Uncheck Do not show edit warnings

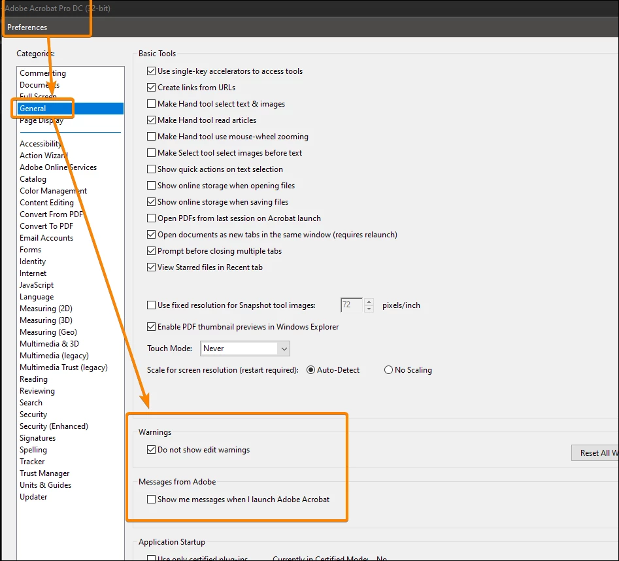point(151,450)
